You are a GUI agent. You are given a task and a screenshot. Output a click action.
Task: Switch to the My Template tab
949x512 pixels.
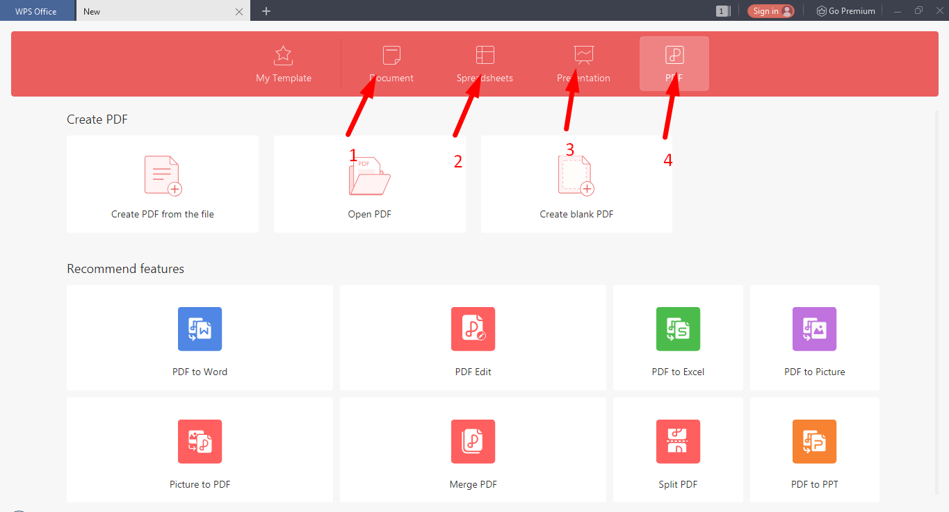click(x=283, y=64)
